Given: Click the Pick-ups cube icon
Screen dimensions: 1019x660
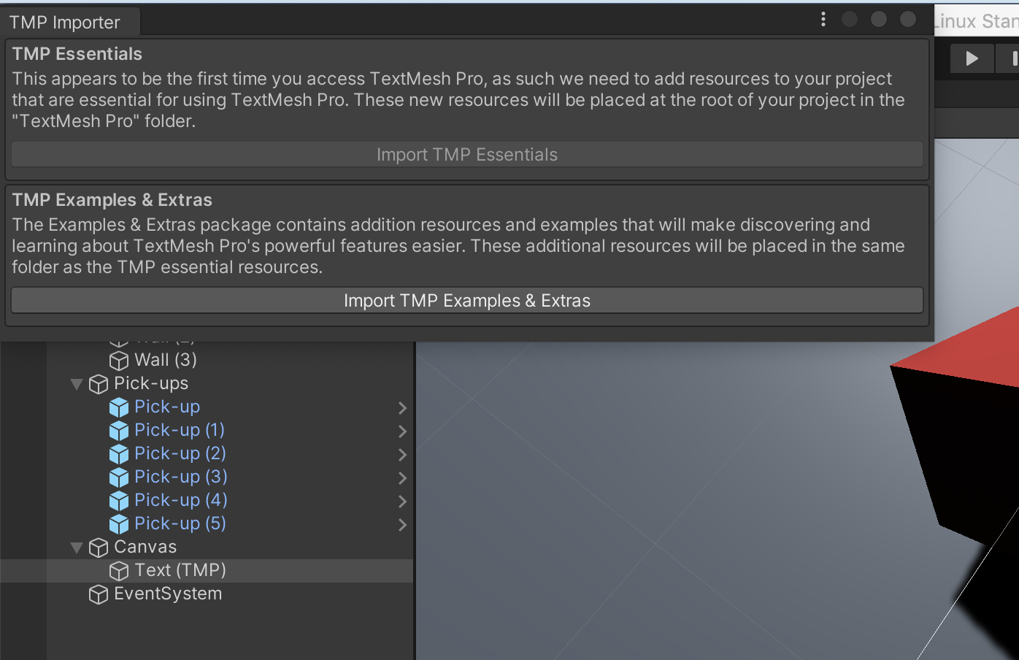Looking at the screenshot, I should pyautogui.click(x=99, y=384).
